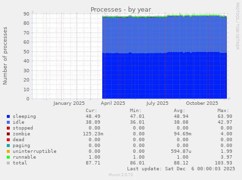Click the 'Last update' timestamp text
The height and width of the screenshot is (180, 242).
(181, 169)
